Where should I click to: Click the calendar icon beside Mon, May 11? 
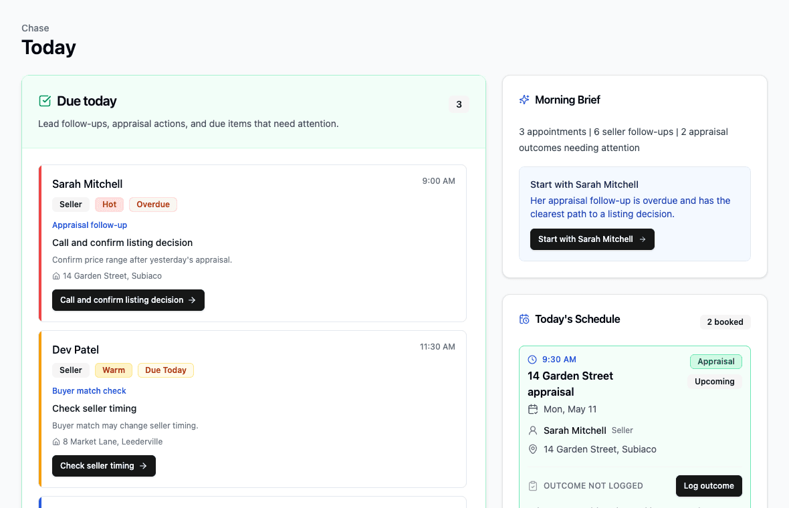click(533, 410)
